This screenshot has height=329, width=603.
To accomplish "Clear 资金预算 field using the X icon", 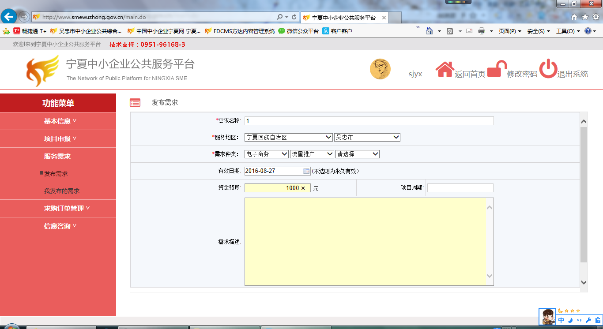I will [303, 188].
